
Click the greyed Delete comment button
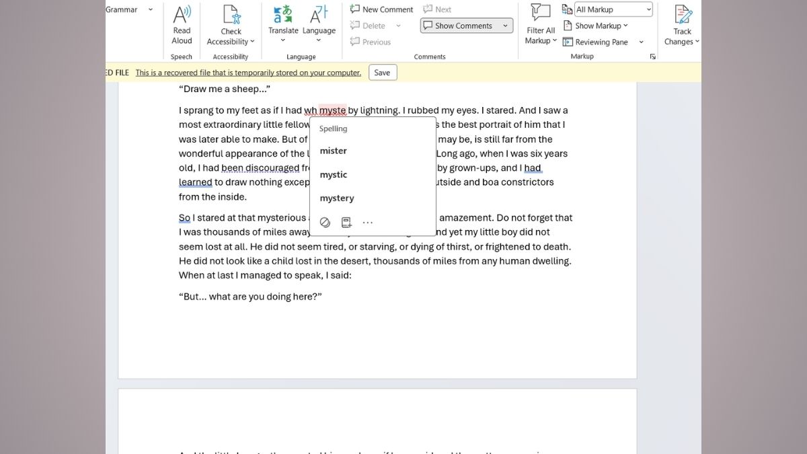click(368, 26)
